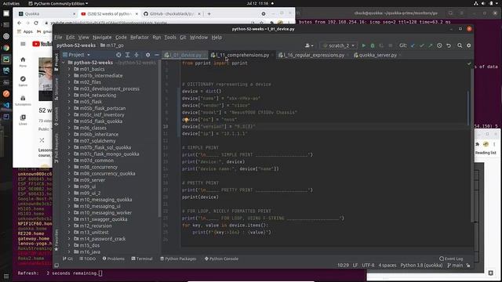The width and height of the screenshot is (502, 282).
Task: Click Python 3.8 (quokka) interpreter in status bar
Action: [421, 266]
